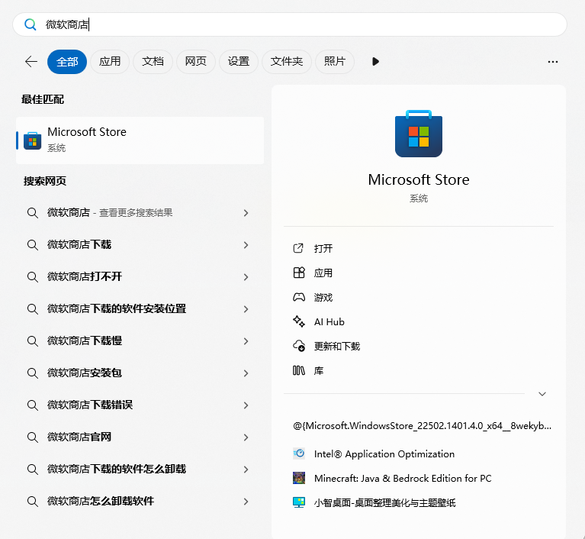This screenshot has height=539, width=585.
Task: Switch to the 设置 filter tab
Action: tap(239, 62)
